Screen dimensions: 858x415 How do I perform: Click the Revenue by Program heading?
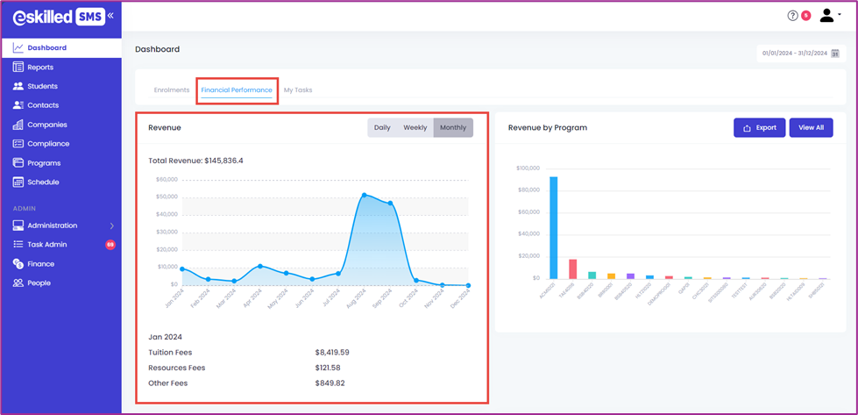(x=548, y=127)
